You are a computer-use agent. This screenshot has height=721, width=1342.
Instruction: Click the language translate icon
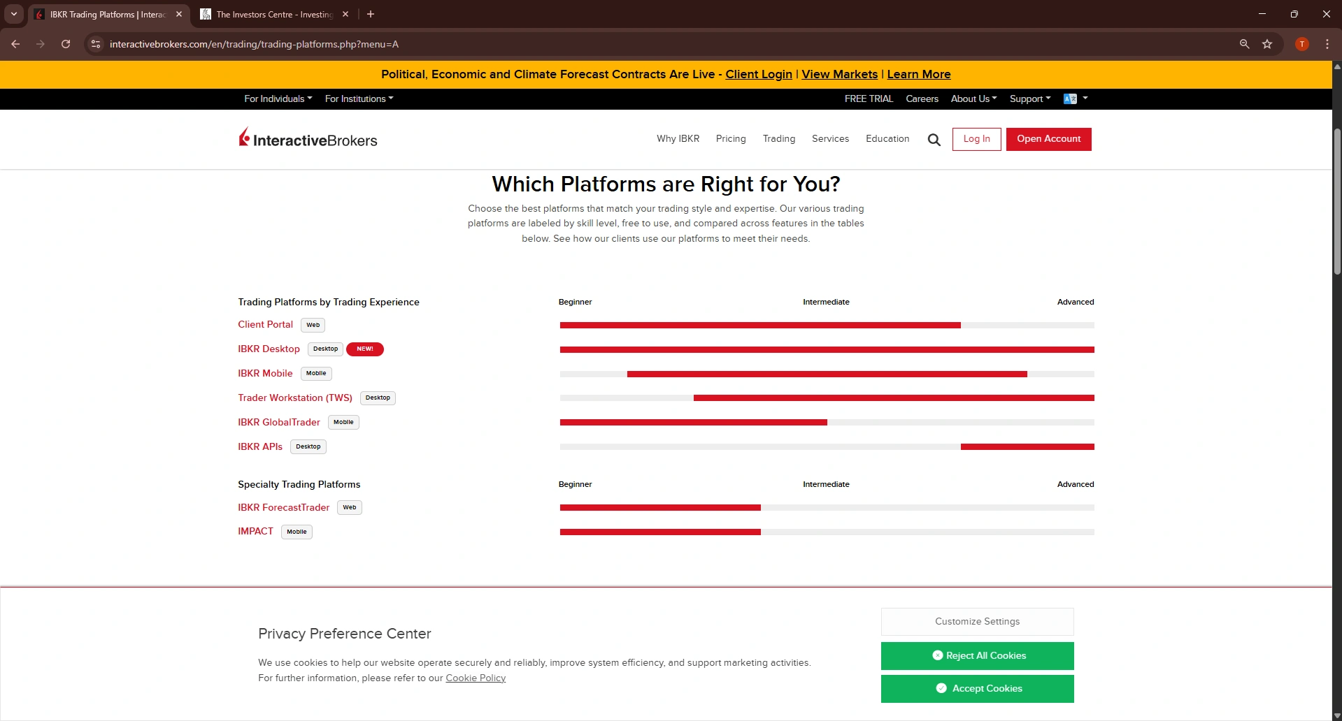click(1070, 99)
